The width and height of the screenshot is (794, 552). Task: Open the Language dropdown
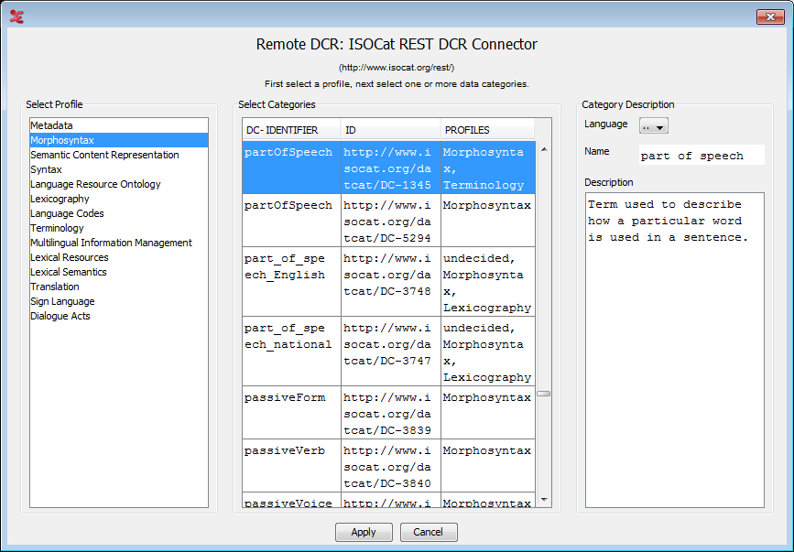tap(653, 125)
